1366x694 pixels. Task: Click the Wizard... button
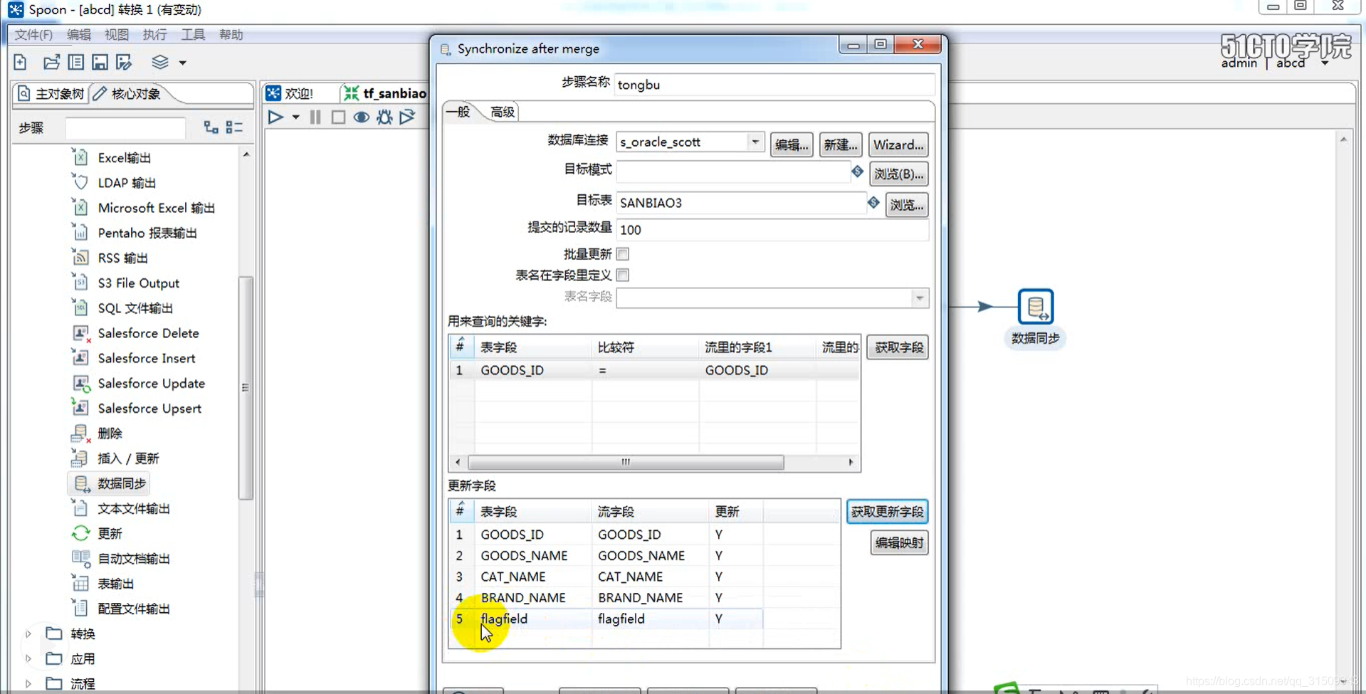click(x=898, y=145)
